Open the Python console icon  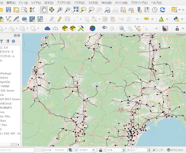click(176, 19)
